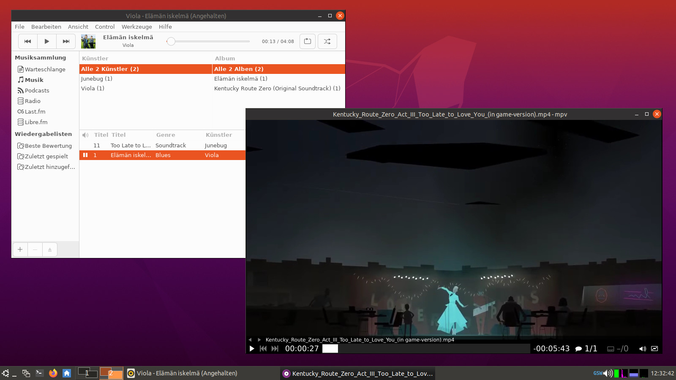This screenshot has width=676, height=380.
Task: Cycle audio track 1/1 in mpv
Action: [x=586, y=349]
